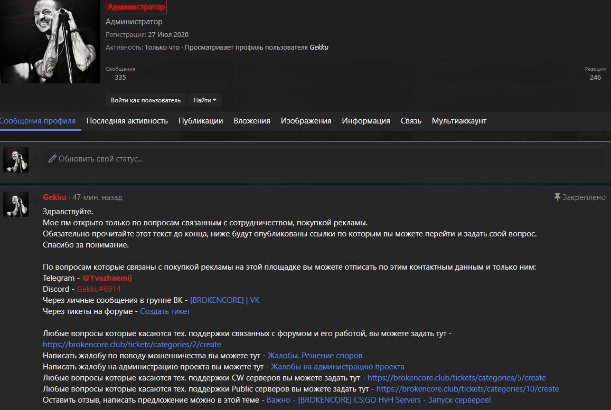Open Жалобы на администрацию проекта link
The image size is (611, 410).
(x=337, y=367)
